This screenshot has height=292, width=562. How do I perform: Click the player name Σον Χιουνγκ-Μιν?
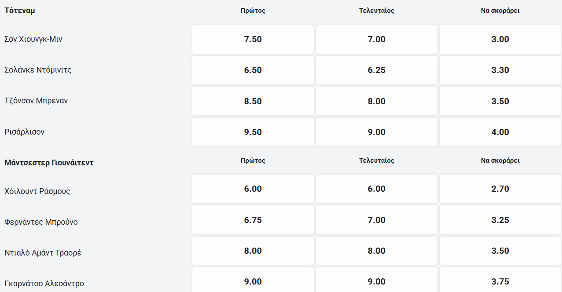pos(33,39)
